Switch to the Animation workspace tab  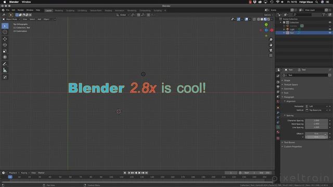120,10
